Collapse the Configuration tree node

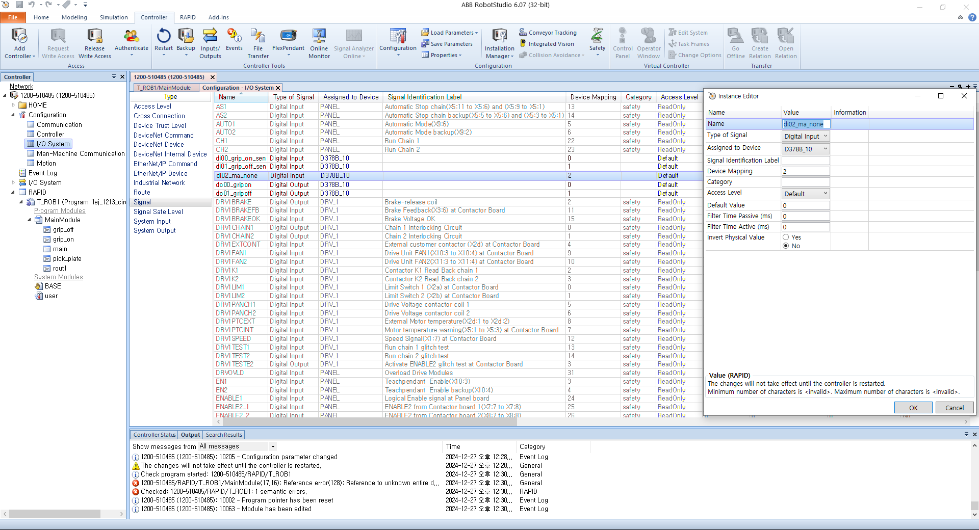13,115
